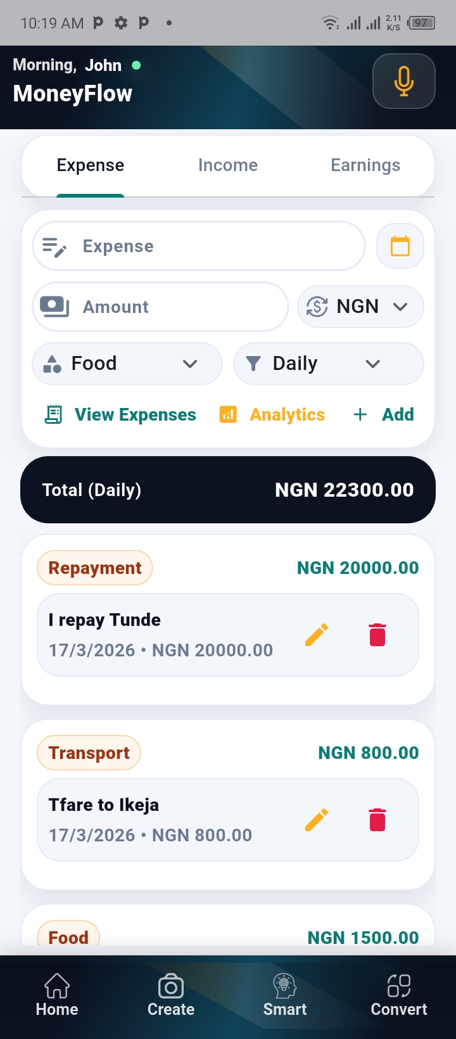Open the Smart assistant icon
456x1039 pixels.
point(285,995)
